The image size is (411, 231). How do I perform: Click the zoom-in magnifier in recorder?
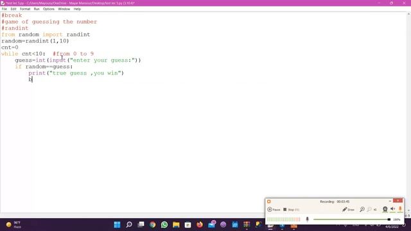coord(362,209)
